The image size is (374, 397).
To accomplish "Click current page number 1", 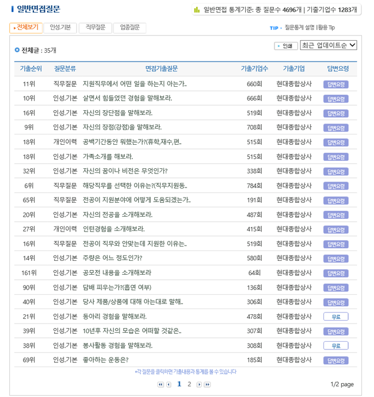I will tap(180, 384).
